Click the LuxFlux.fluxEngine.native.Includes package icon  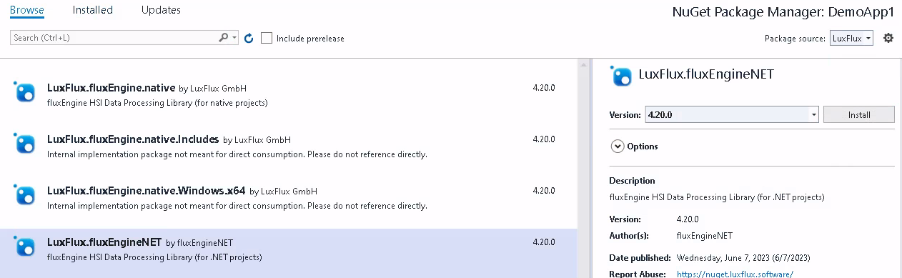25,143
